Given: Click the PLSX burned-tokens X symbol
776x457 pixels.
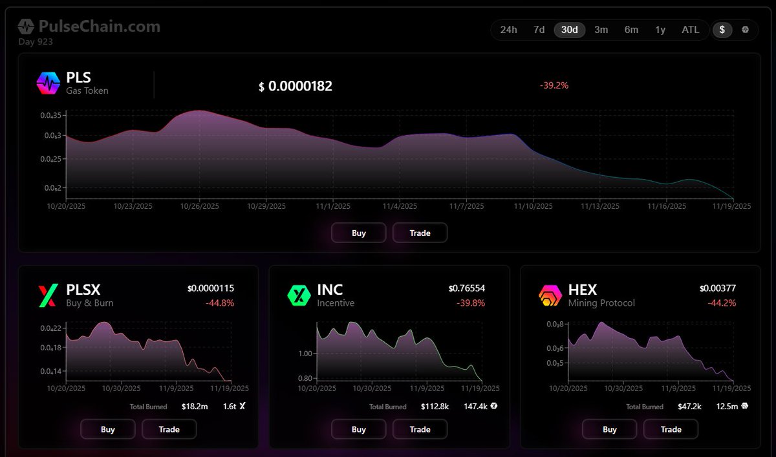Looking at the screenshot, I should click(x=242, y=407).
